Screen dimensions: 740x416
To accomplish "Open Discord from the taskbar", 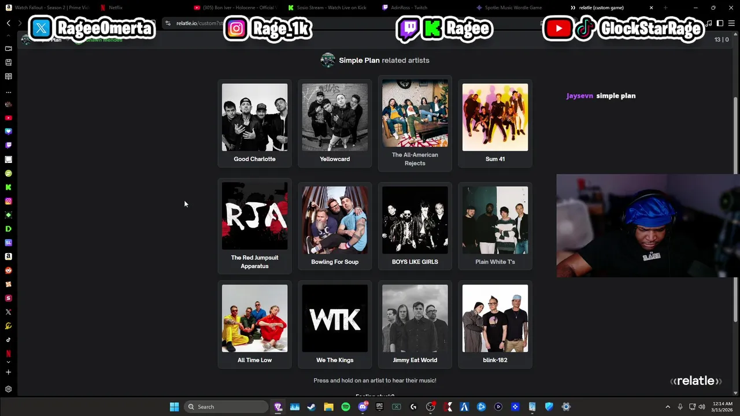I will pyautogui.click(x=362, y=407).
